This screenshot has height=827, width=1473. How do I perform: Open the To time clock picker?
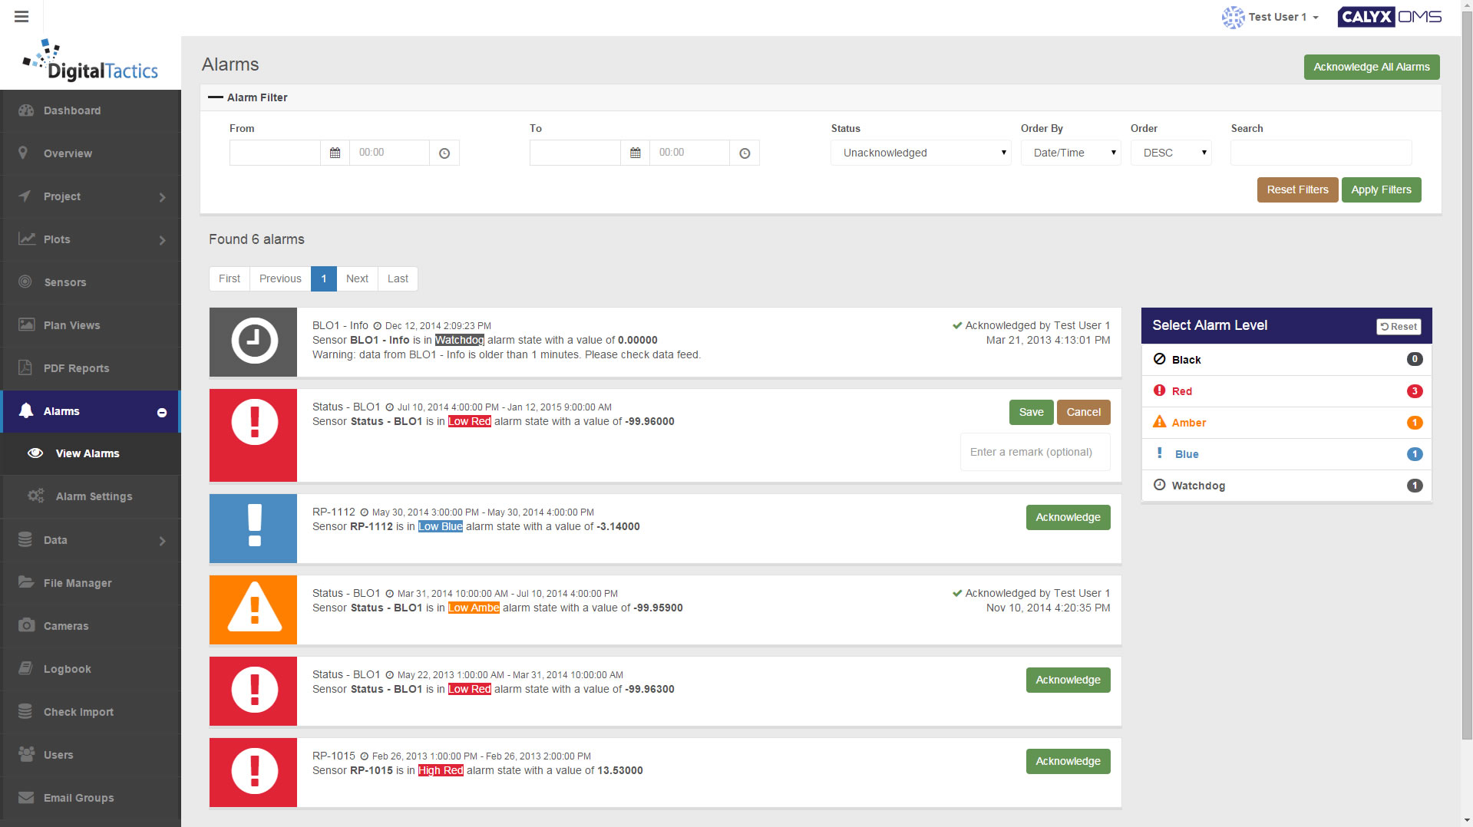[744, 153]
